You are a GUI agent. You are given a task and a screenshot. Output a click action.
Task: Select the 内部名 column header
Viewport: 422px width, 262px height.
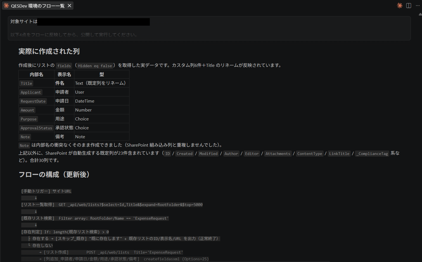pos(37,74)
